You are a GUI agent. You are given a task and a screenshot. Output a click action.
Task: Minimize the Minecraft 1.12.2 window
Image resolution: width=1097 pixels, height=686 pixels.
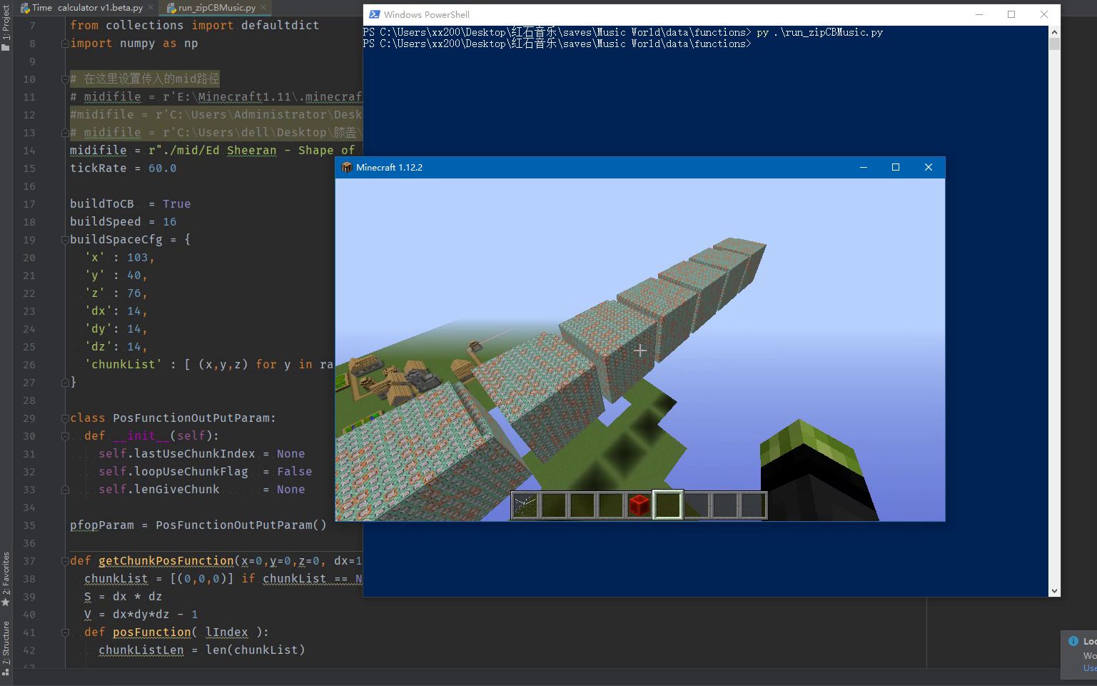click(x=863, y=167)
